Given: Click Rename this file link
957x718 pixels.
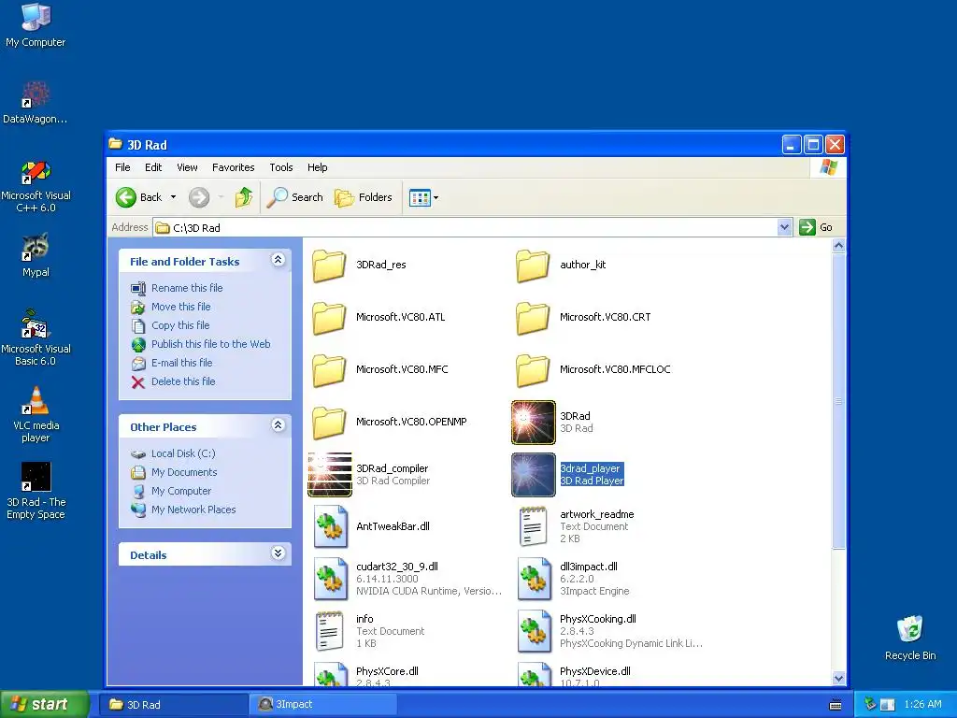Looking at the screenshot, I should (x=187, y=288).
